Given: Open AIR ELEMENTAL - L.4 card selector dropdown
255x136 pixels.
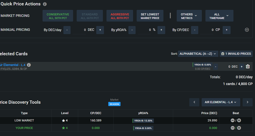Looking at the screenshot, I should 221,102.
